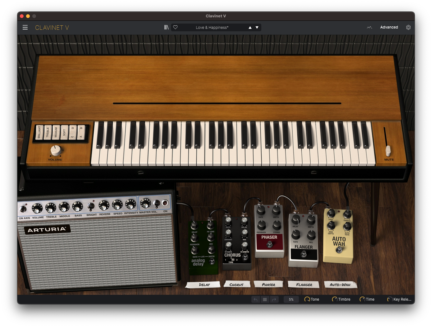
Task: Toggle the SOFT rocker switch
Action: point(65,132)
